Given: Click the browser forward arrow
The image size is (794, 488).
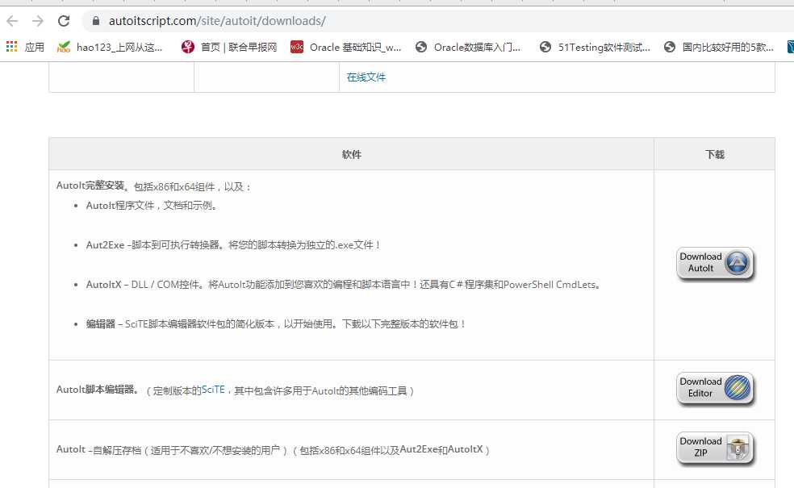Looking at the screenshot, I should point(38,21).
